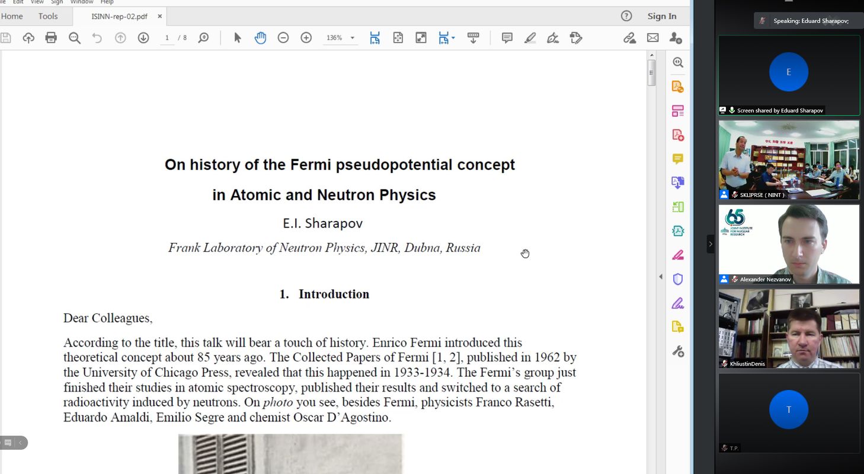This screenshot has height=474, width=864.
Task: Enter full screen mode icon
Action: (x=421, y=38)
